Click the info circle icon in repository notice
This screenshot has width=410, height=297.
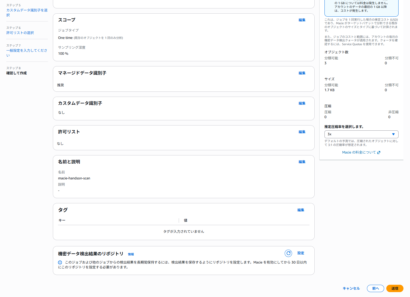(x=60, y=262)
